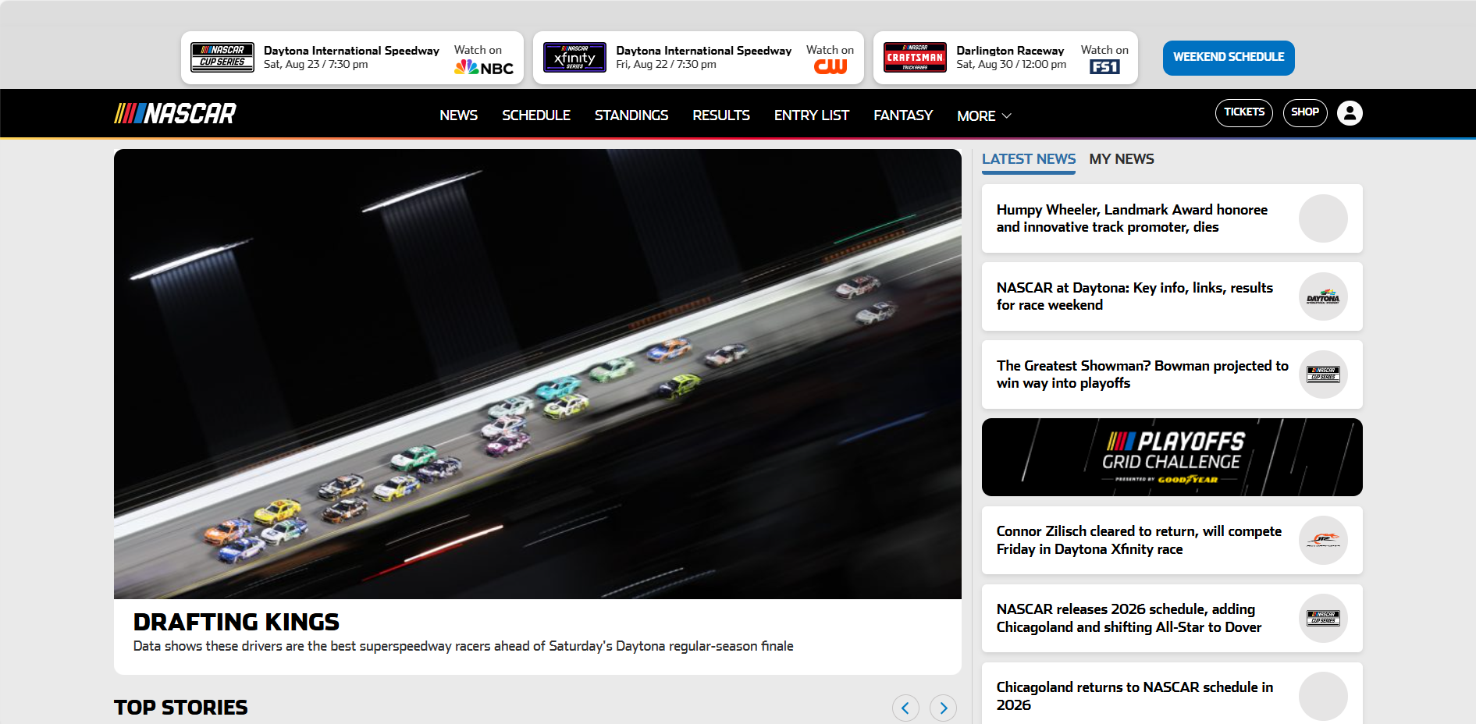Click the Craftsman Truck Series logo badge
1476x724 pixels.
coord(915,58)
